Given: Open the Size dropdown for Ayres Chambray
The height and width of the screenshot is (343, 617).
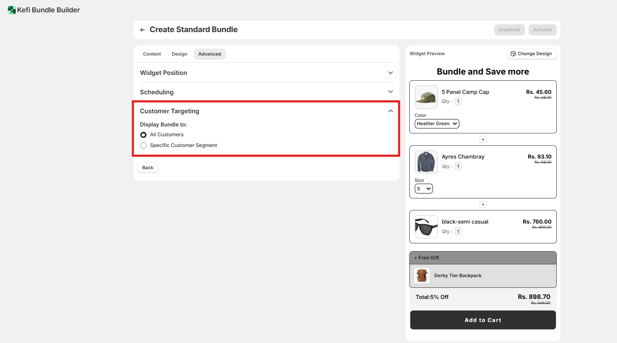Looking at the screenshot, I should coord(423,189).
